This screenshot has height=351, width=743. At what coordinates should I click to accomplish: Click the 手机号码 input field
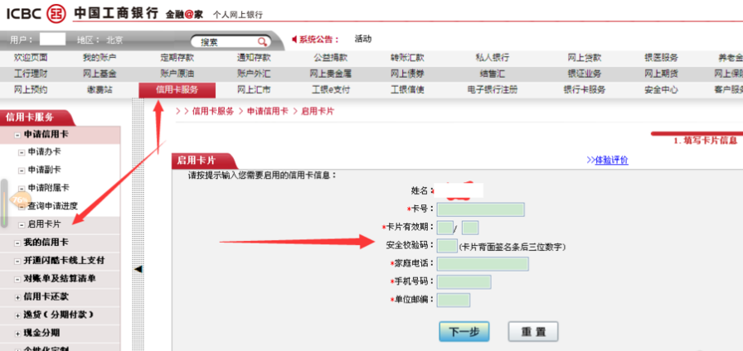[x=464, y=282]
